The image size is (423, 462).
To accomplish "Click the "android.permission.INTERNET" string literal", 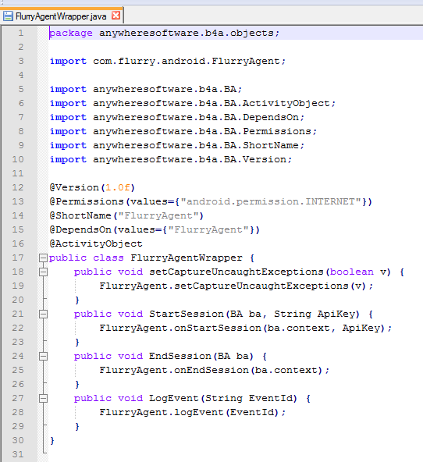I will tap(271, 201).
